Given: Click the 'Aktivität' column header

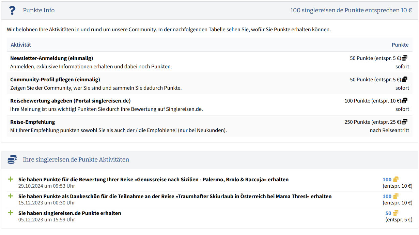Looking at the screenshot, I should coord(21,45).
